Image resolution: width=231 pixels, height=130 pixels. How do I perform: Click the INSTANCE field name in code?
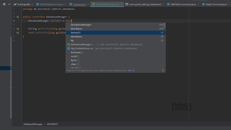(56, 21)
